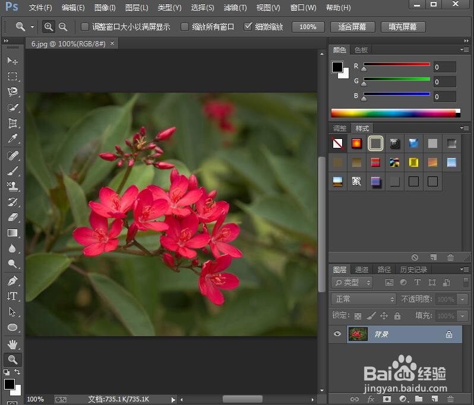Select the Hand tool

click(12, 344)
